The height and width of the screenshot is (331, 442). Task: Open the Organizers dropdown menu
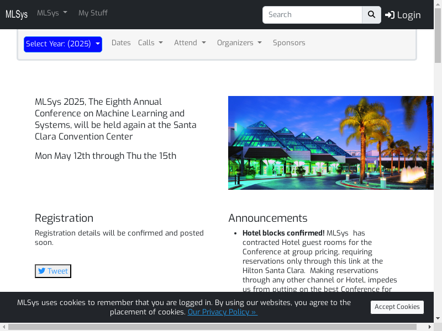pos(239,43)
